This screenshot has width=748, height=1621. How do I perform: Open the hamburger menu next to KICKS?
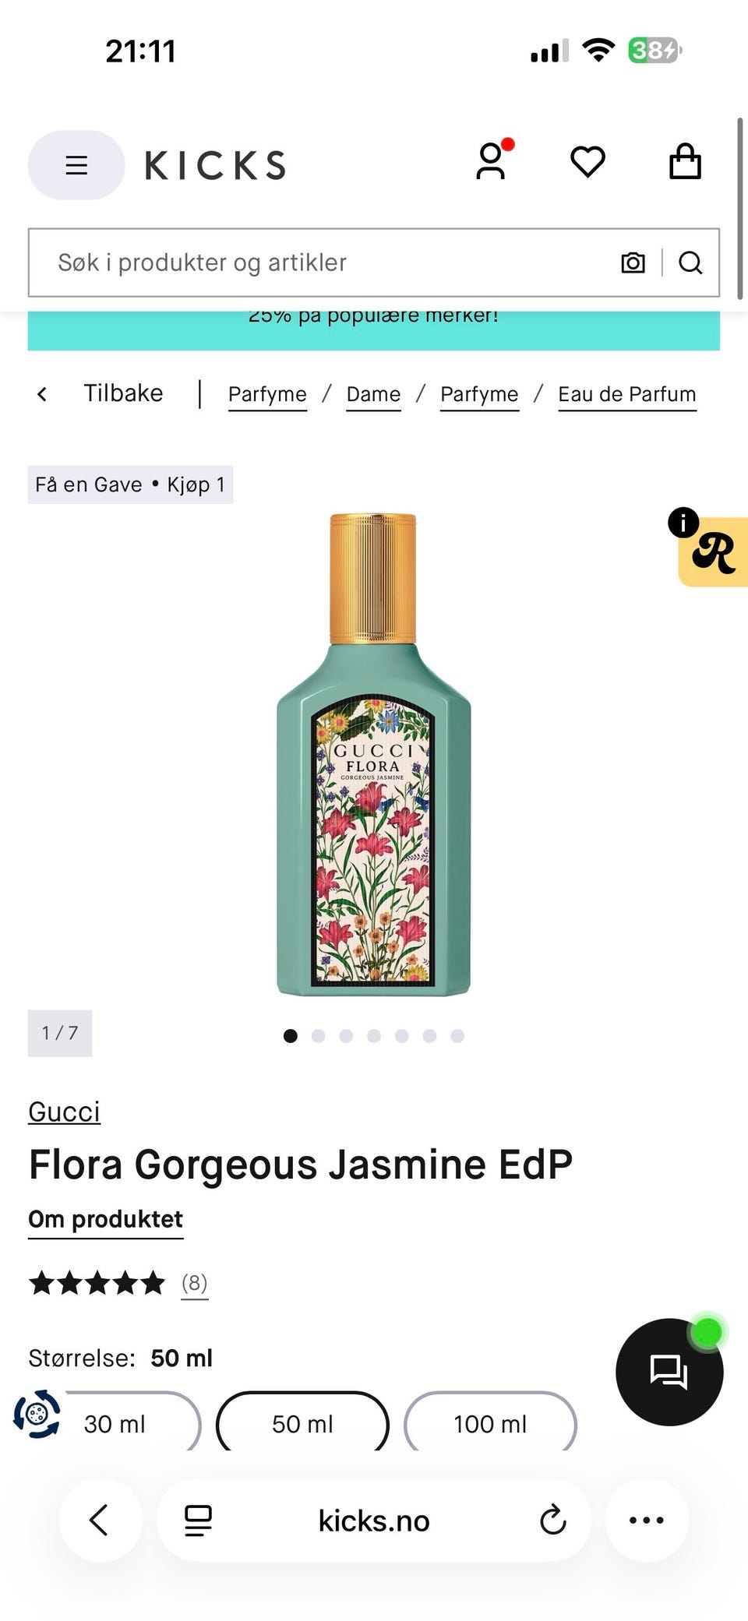[76, 165]
